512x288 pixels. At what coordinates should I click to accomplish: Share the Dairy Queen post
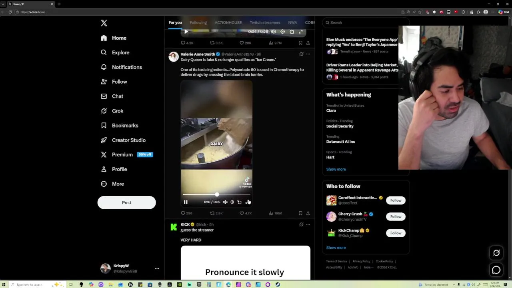(308, 213)
